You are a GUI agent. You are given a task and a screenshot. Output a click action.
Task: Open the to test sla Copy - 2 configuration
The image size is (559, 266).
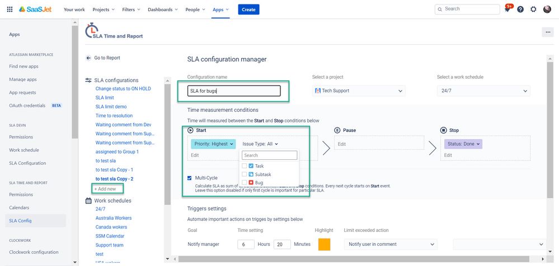click(x=115, y=179)
